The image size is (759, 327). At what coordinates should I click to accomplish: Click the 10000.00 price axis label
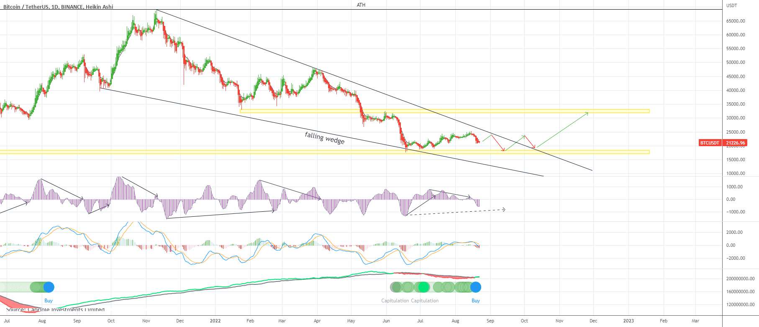(736, 173)
